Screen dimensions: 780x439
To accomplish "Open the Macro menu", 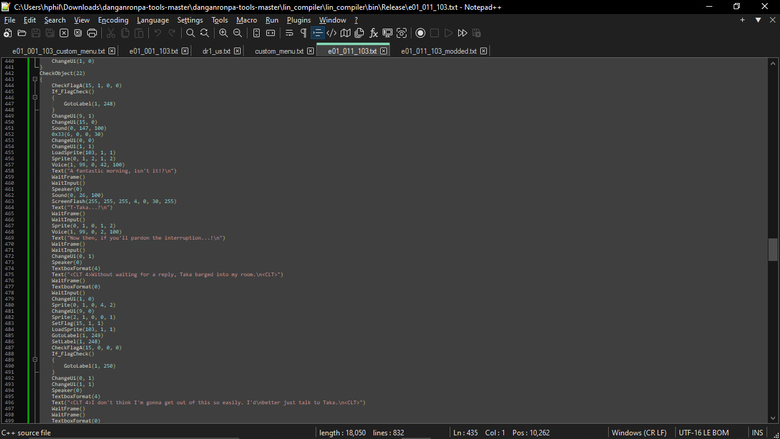I will click(247, 20).
